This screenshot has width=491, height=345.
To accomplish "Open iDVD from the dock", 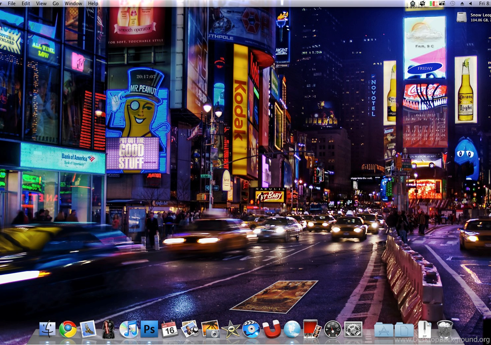I will pos(251,329).
